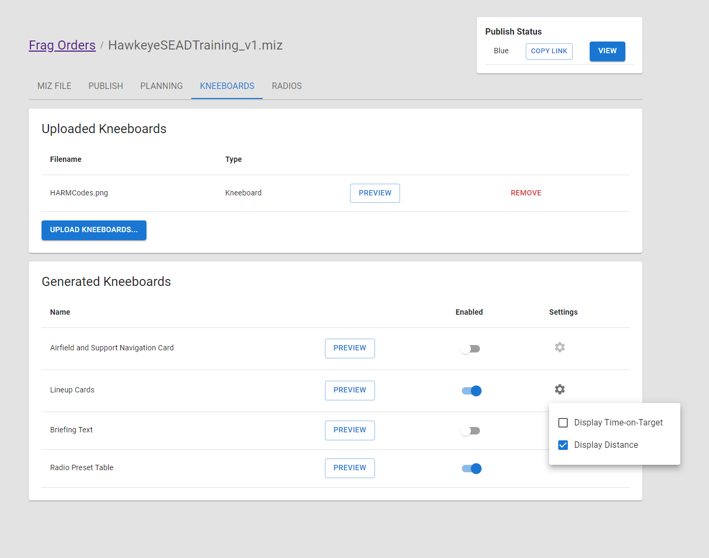Switch to the PUBLISH tab

click(x=105, y=86)
